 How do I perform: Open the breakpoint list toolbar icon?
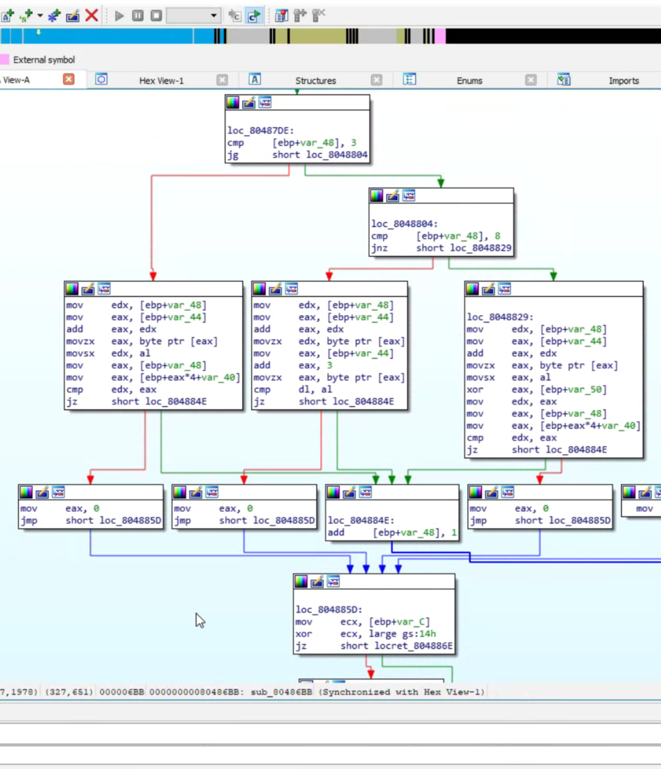click(282, 16)
